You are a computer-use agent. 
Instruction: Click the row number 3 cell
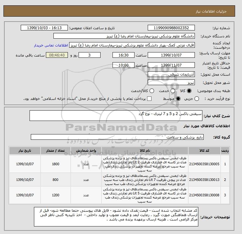tap(225, 195)
